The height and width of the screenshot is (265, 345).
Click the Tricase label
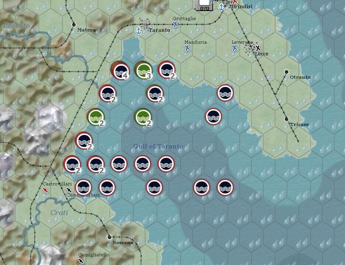pos(299,124)
